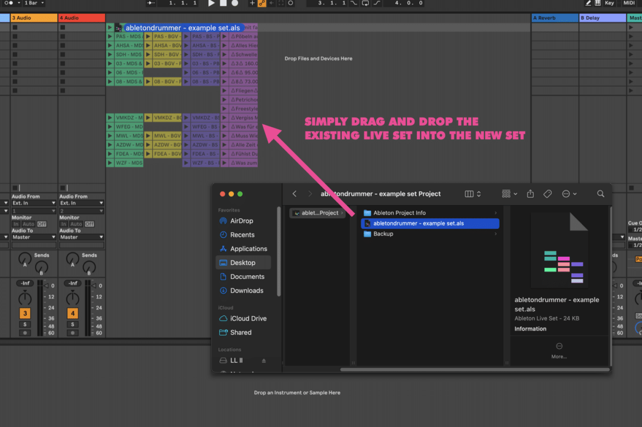
Task: Click the Finder Tags icon
Action: tap(547, 194)
